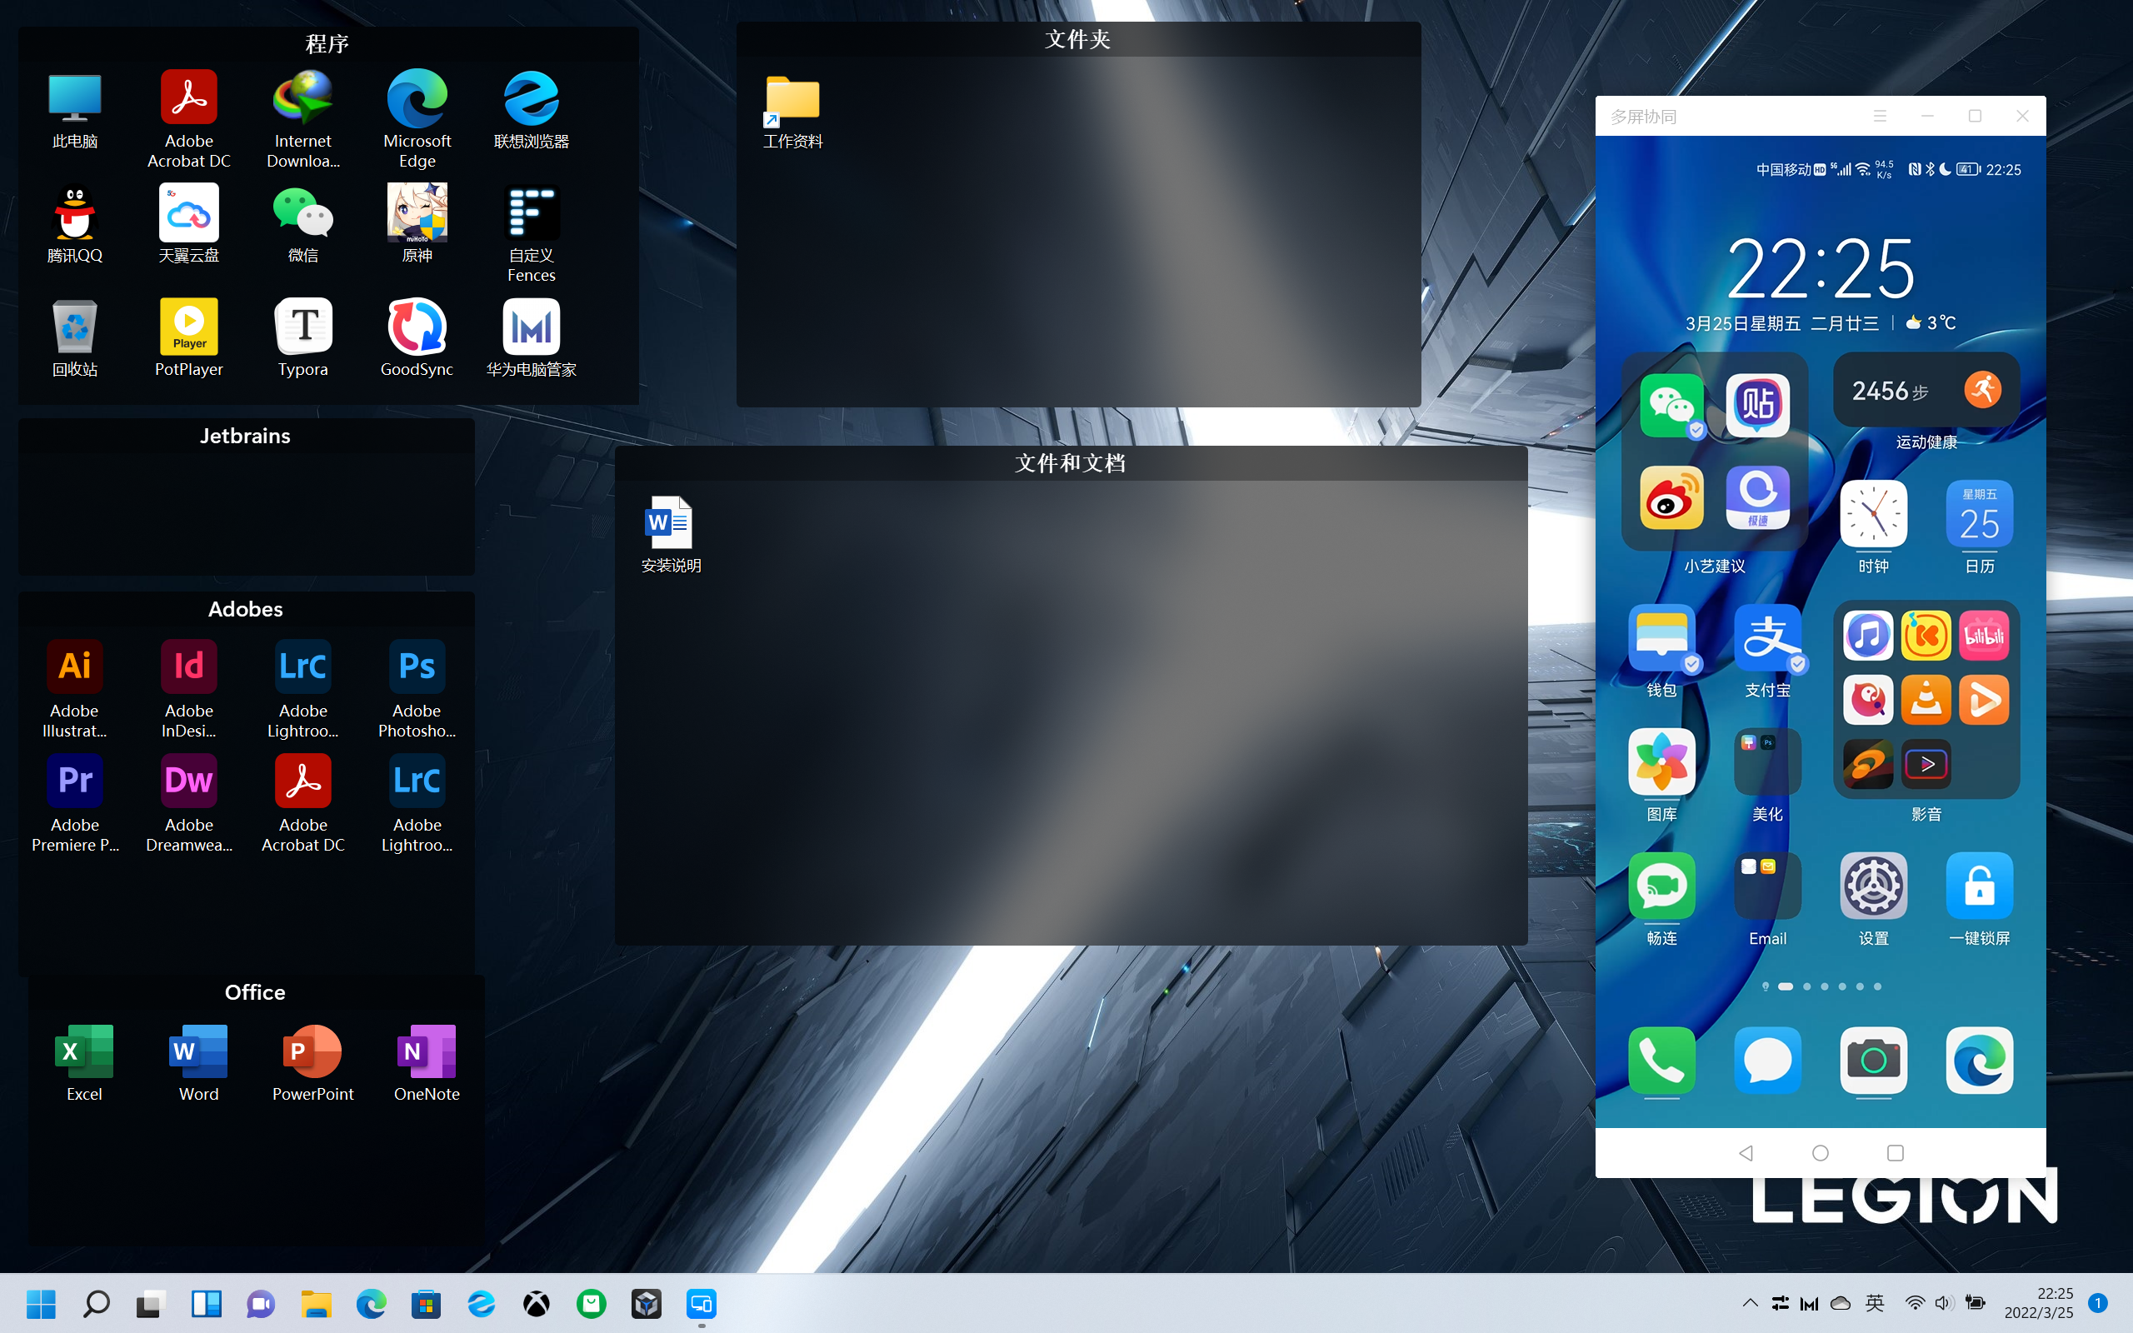Launch Typora editor icon
2133x1333 pixels.
302,337
